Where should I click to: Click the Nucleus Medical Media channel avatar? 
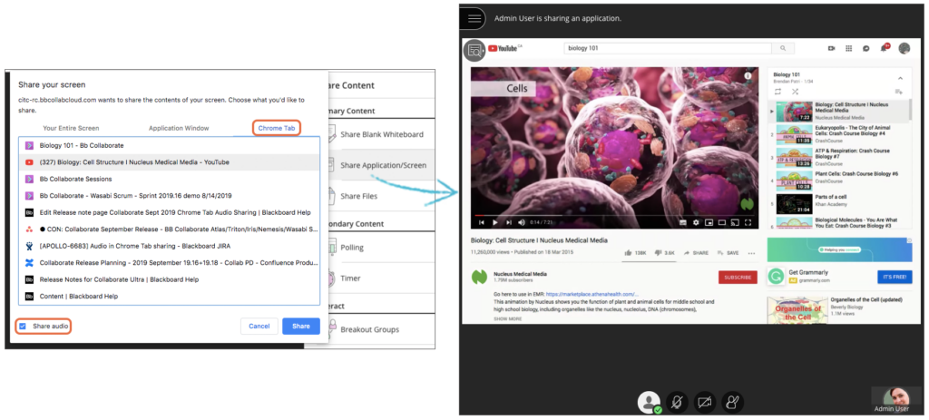click(479, 278)
